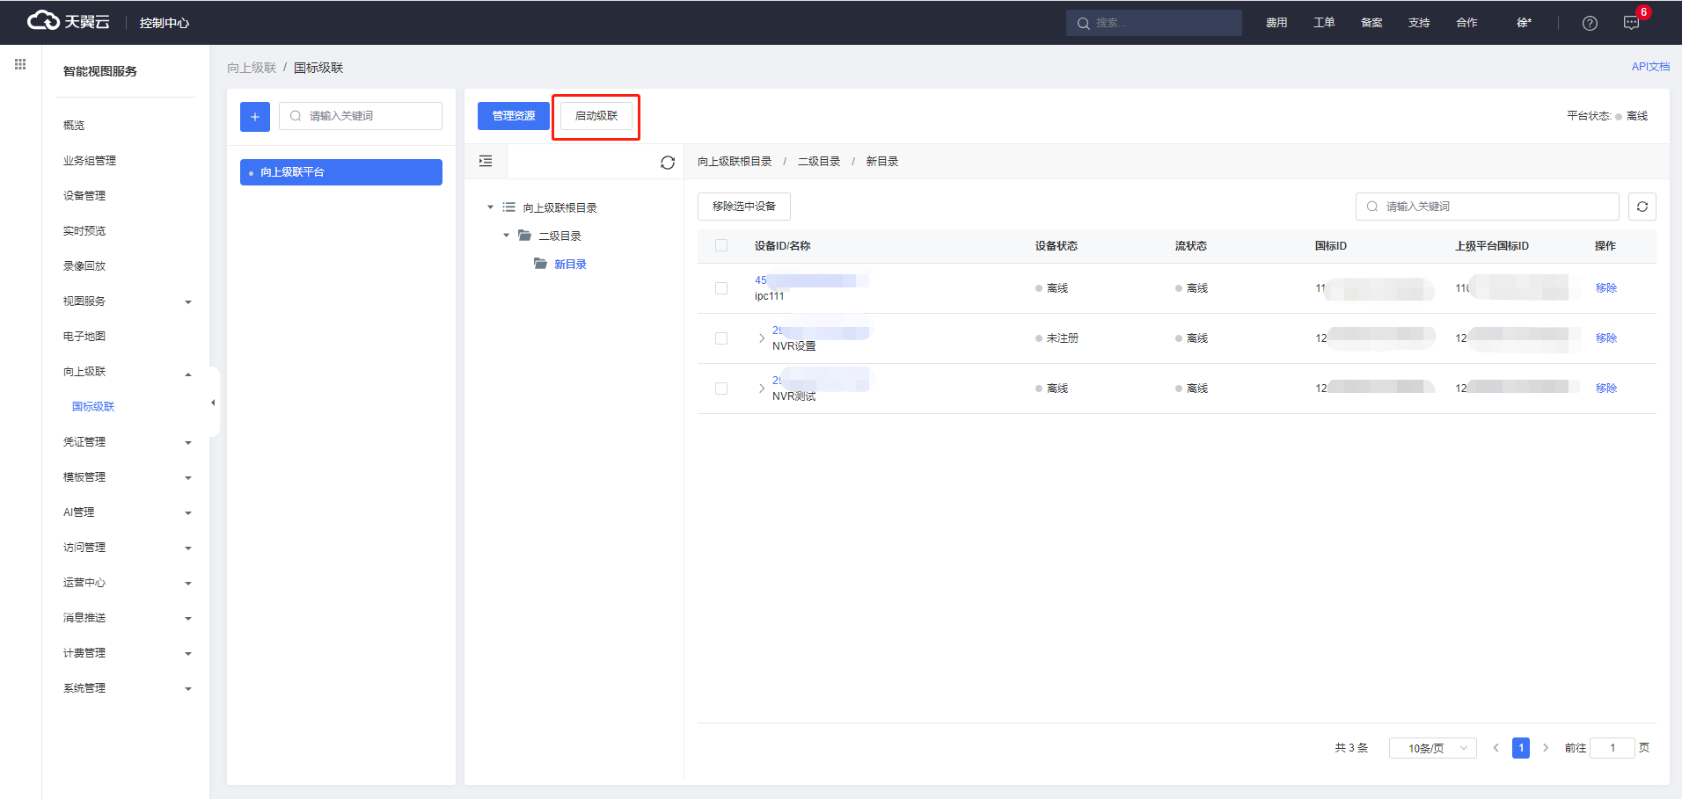Go to 实时预览 menu item

84,231
